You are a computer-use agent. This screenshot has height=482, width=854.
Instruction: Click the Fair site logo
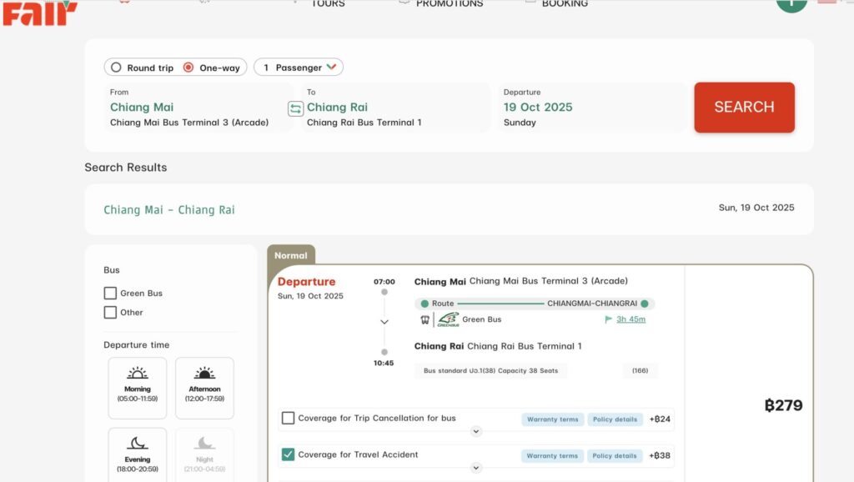point(39,12)
